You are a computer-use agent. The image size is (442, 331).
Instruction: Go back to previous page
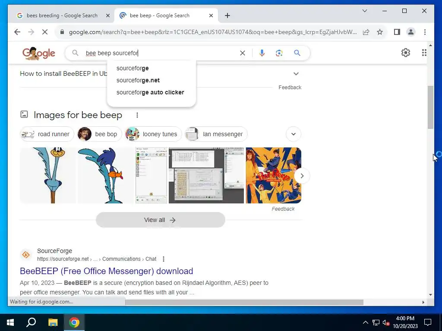click(x=17, y=32)
